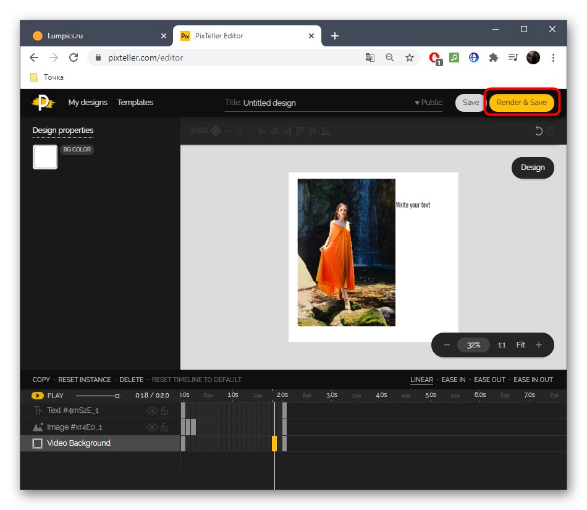Click the Image layer mountain icon

[37, 427]
